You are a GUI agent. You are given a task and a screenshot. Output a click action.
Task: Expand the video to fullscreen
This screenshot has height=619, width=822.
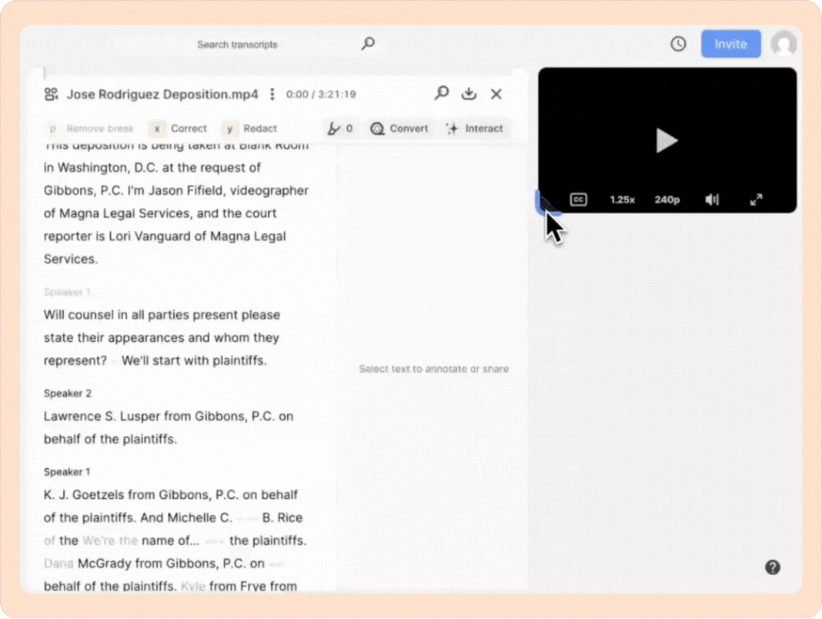(755, 199)
